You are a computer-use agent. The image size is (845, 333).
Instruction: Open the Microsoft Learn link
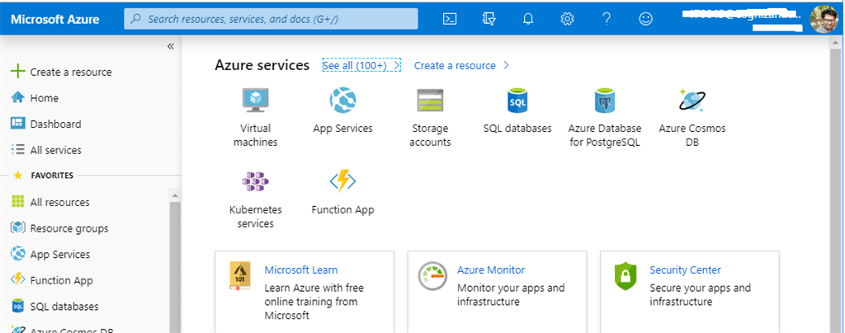pos(301,270)
